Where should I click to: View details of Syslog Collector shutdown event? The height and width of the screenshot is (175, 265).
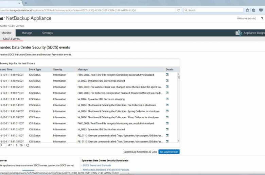click(x=167, y=111)
